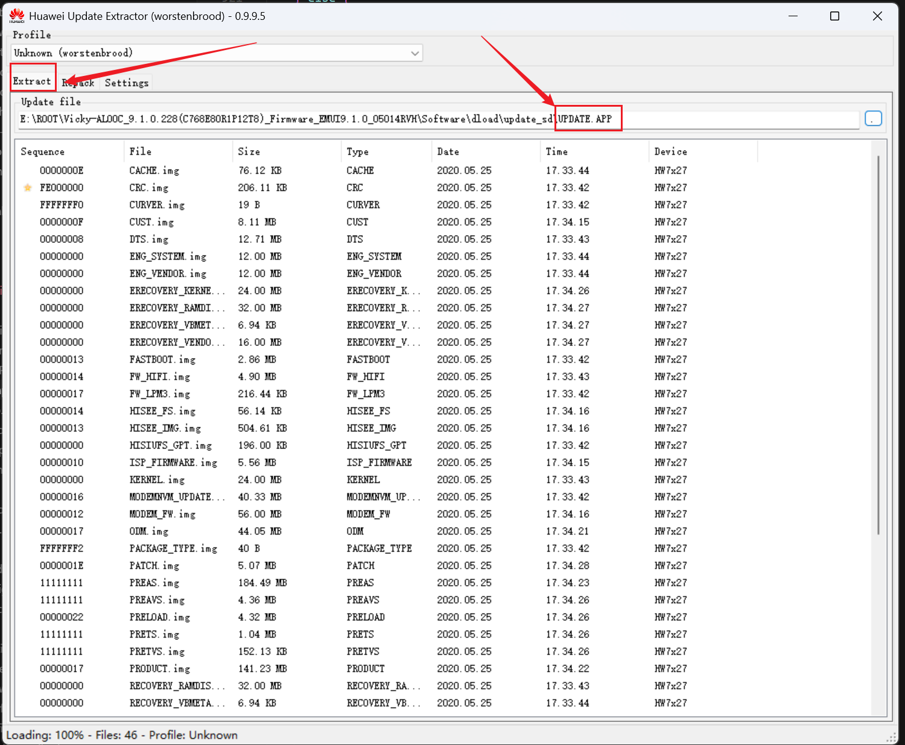The height and width of the screenshot is (745, 905).
Task: Click the browse button for update file
Action: (873, 119)
